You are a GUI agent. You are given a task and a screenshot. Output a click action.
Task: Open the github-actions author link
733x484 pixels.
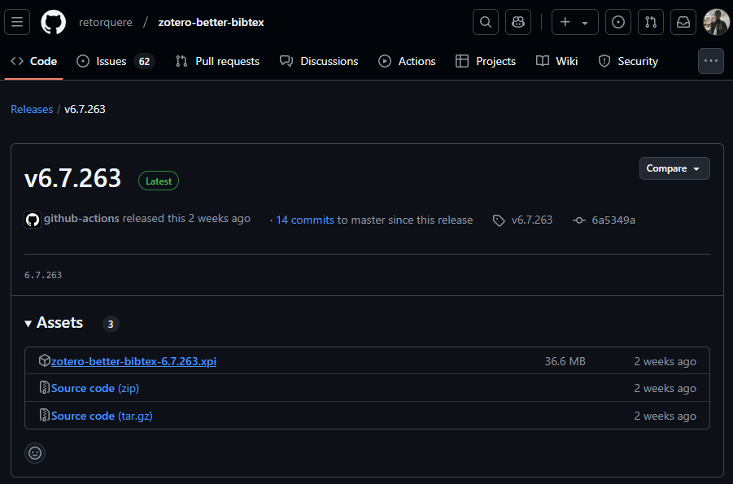point(81,218)
